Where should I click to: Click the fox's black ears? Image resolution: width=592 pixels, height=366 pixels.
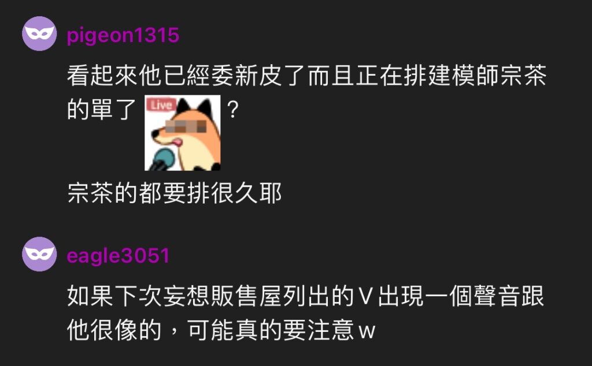(194, 107)
